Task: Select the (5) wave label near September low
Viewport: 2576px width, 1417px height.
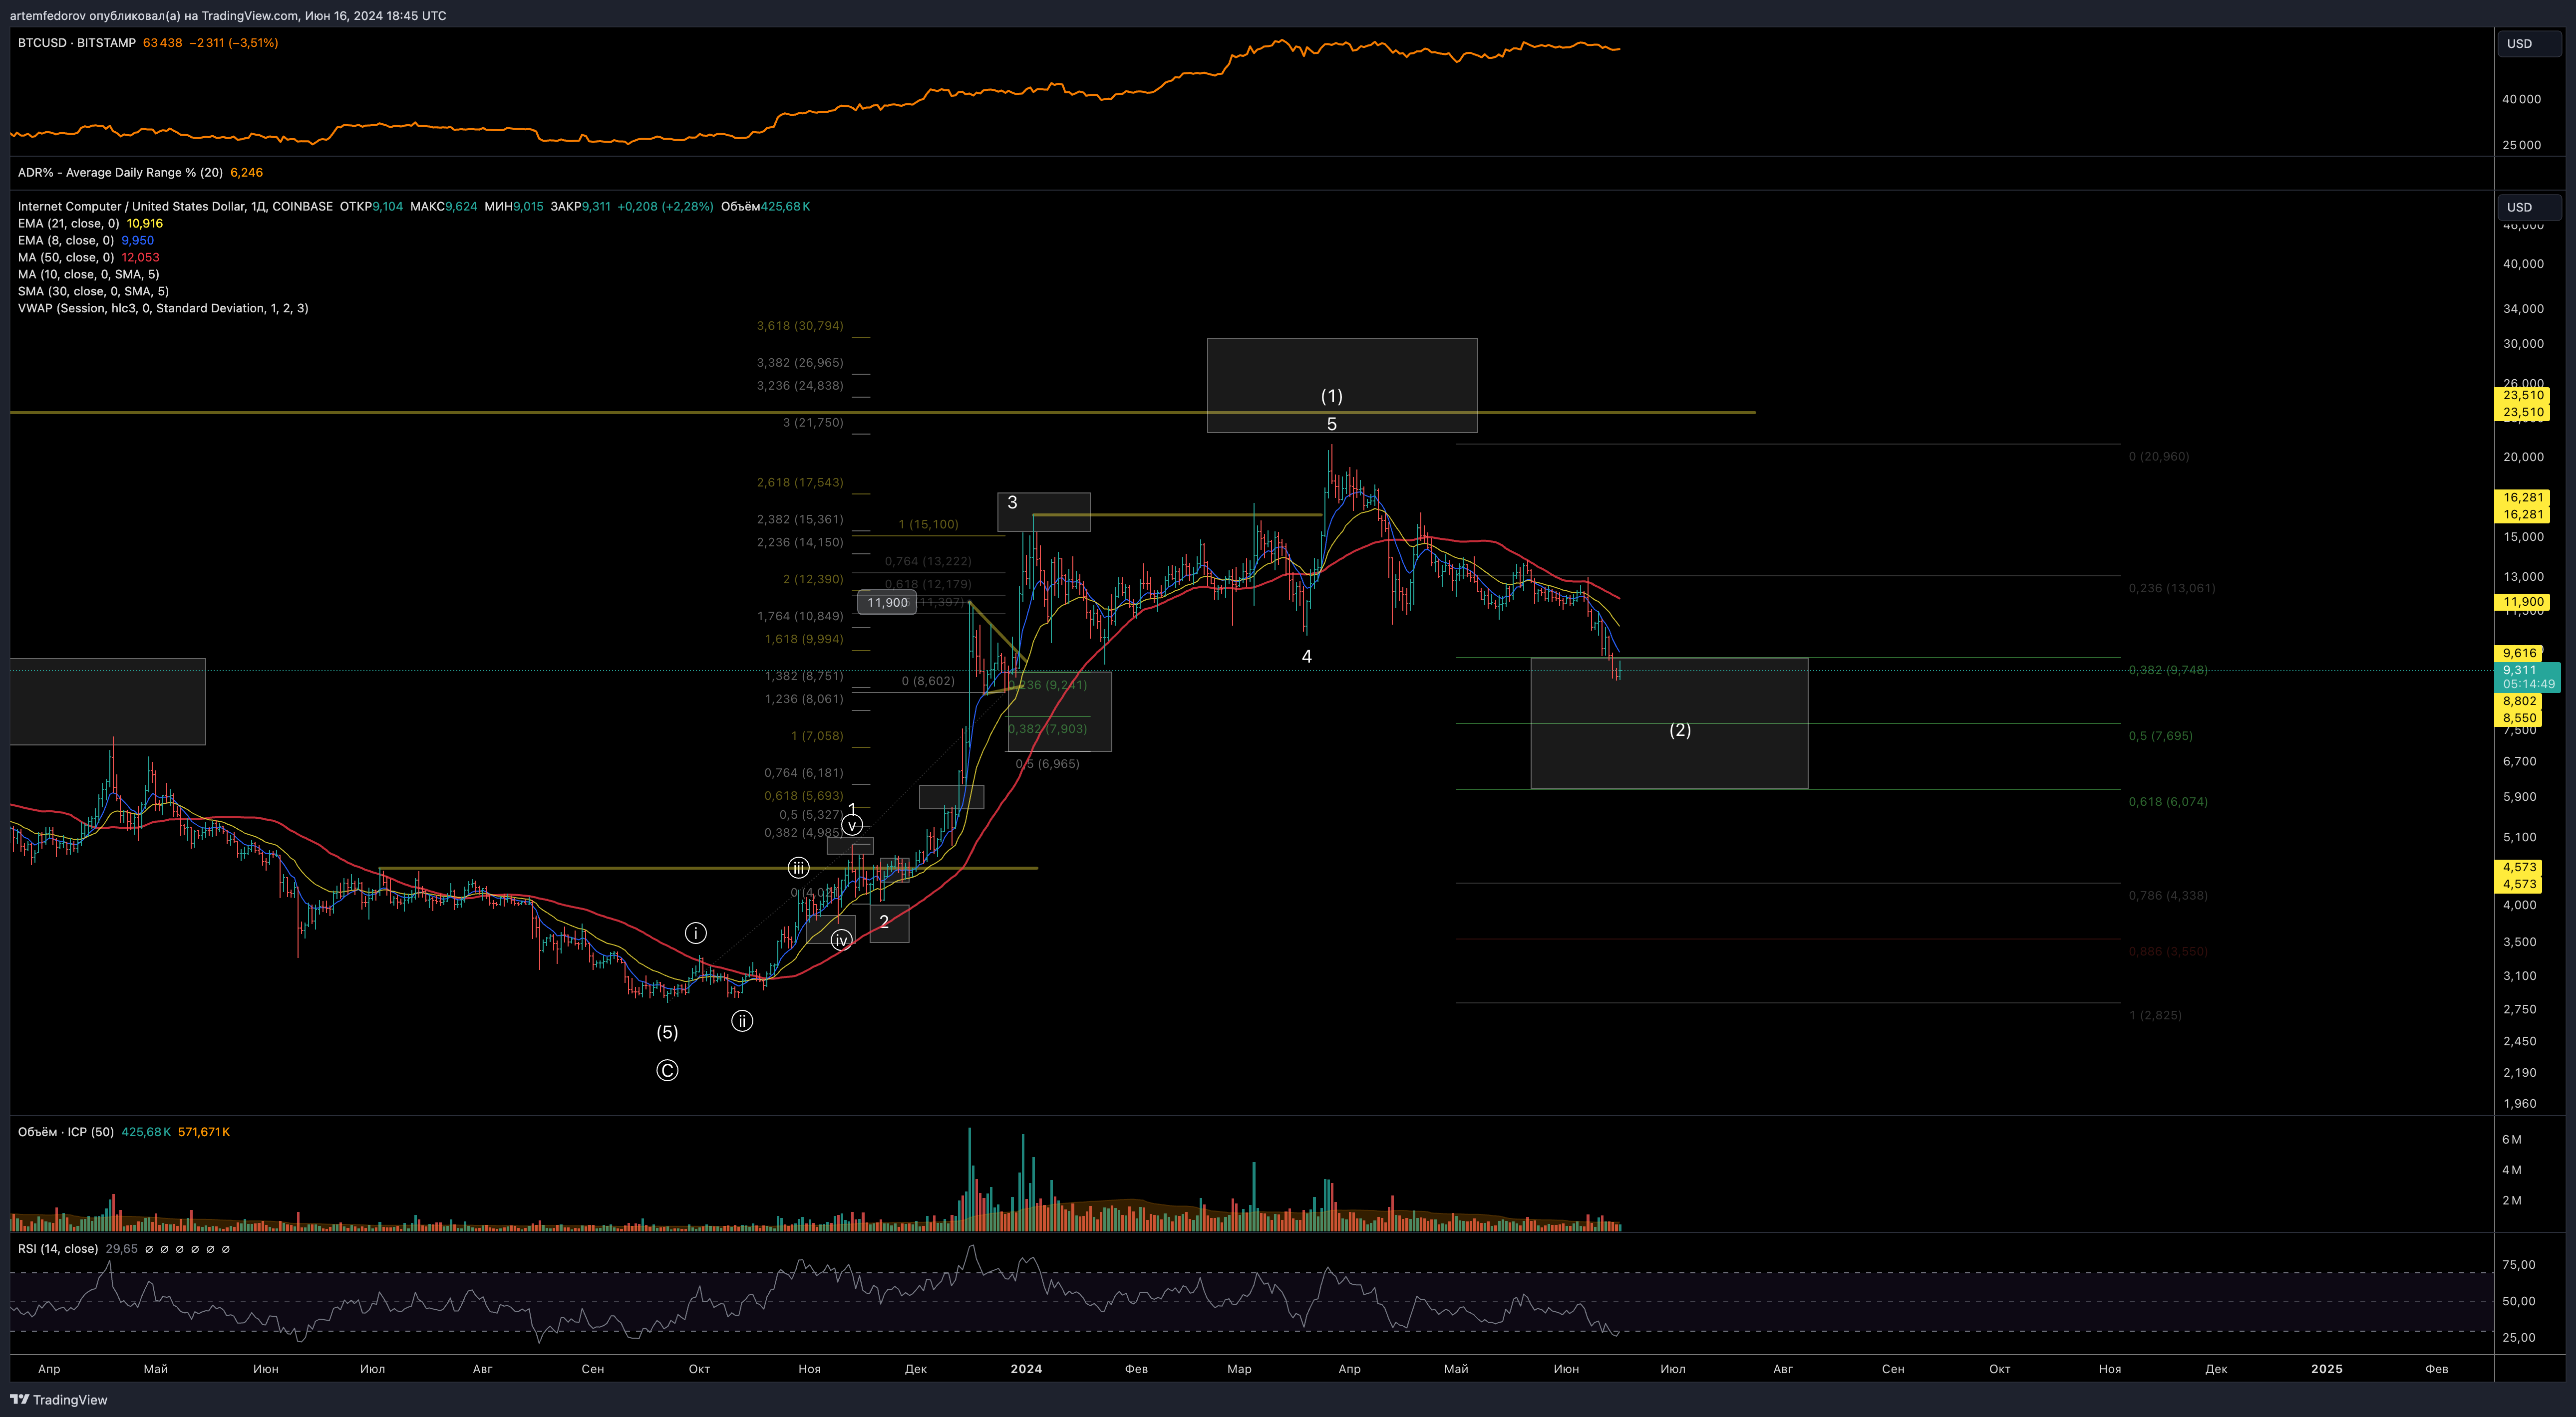Action: 667,1033
